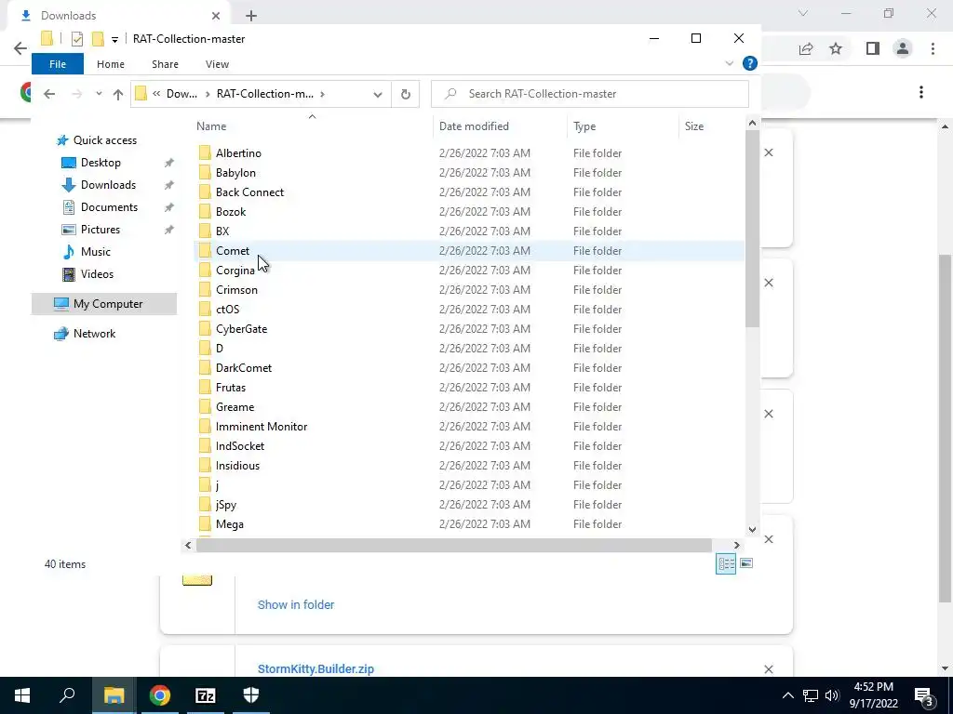Image resolution: width=953 pixels, height=714 pixels.
Task: Open the Albertino folder icon
Action: [x=205, y=153]
